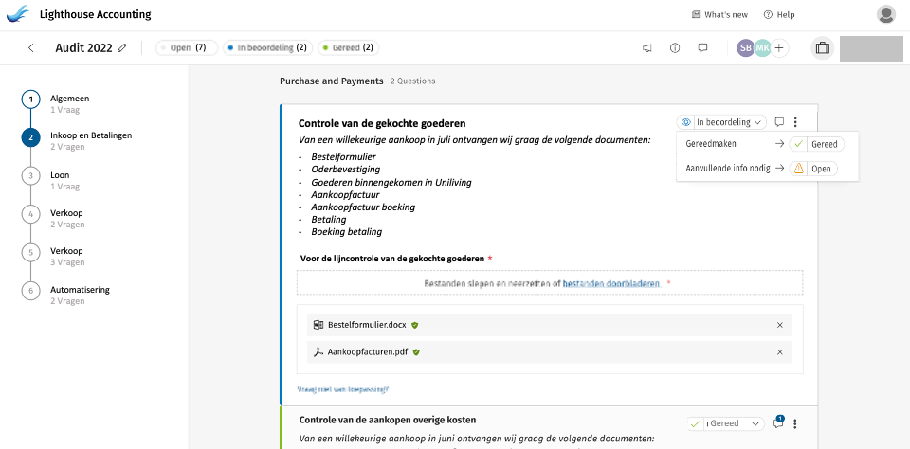Open the info circle icon
The image size is (910, 449).
point(675,47)
